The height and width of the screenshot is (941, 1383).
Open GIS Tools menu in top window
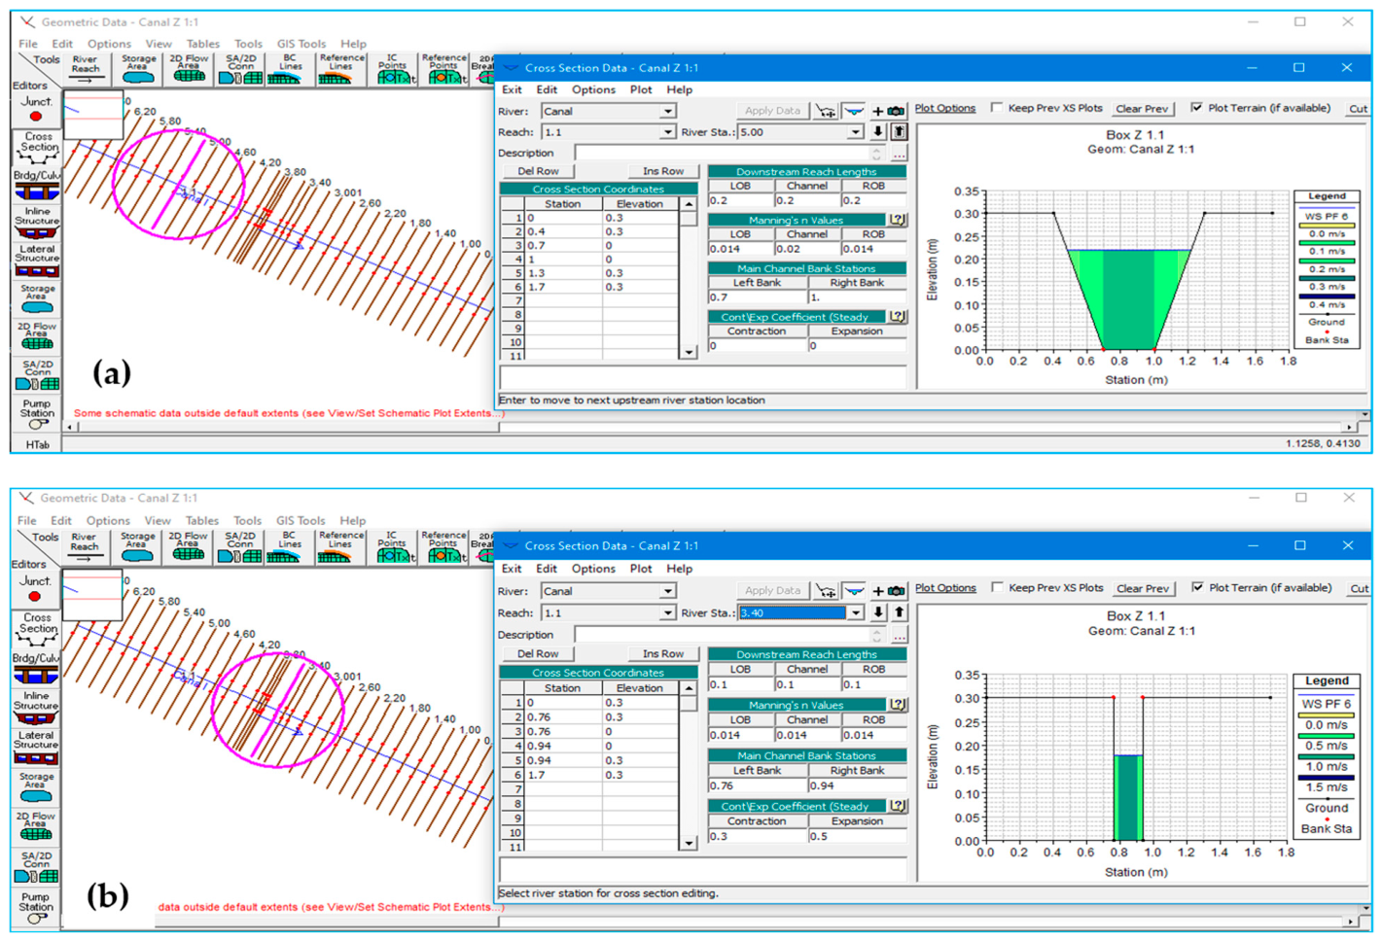tap(301, 44)
